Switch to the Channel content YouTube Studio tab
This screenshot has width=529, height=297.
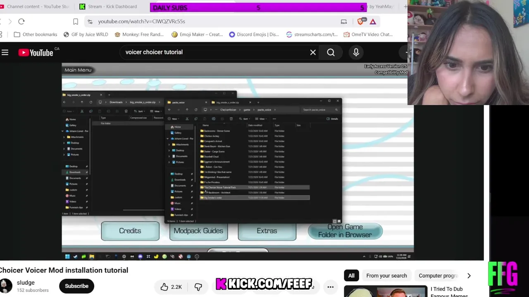(35, 7)
